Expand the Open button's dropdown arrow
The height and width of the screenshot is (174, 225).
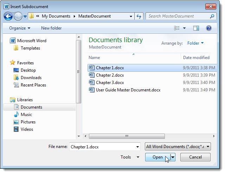click(x=173, y=157)
